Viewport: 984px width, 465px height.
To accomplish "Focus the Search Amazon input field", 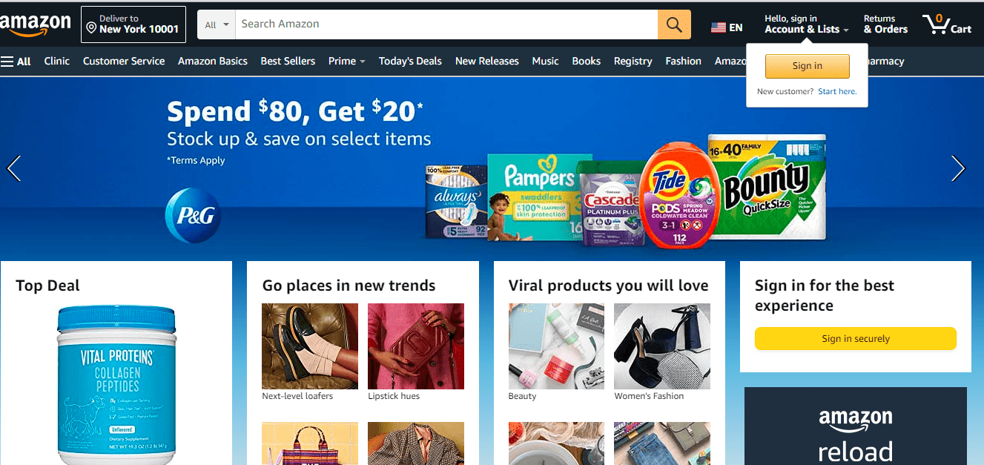I will tap(446, 24).
